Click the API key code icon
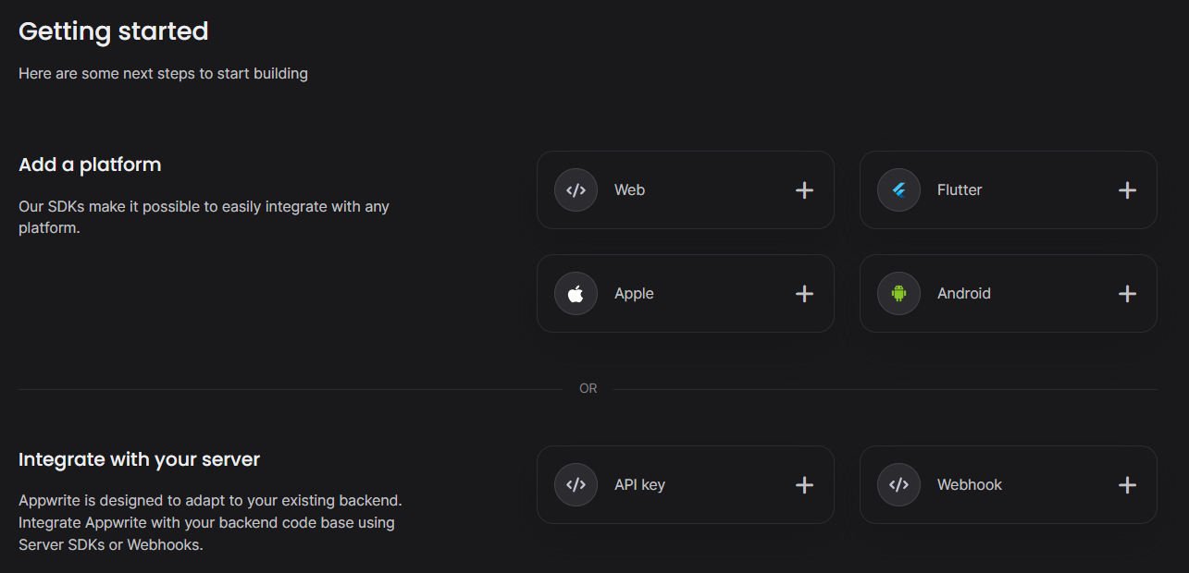The height and width of the screenshot is (573, 1189). tap(576, 485)
